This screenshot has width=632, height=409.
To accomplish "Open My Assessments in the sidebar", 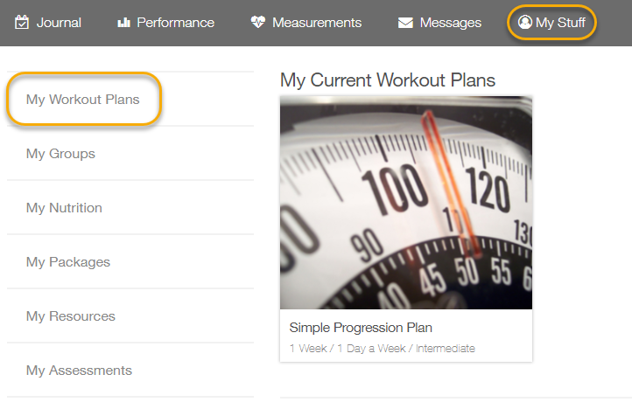I will click(79, 371).
